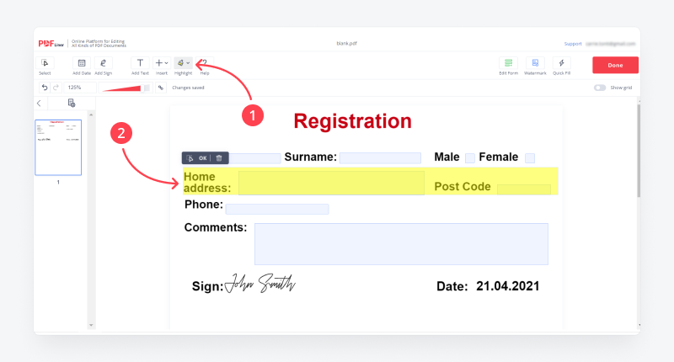Toggle the Show grid switch
Screen dimensions: 674x362
coord(600,88)
